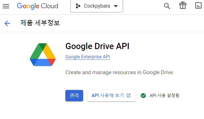Screen dimensions: 204x119
Task: Click the '제품 세부정보' page title
Action: pos(40,23)
